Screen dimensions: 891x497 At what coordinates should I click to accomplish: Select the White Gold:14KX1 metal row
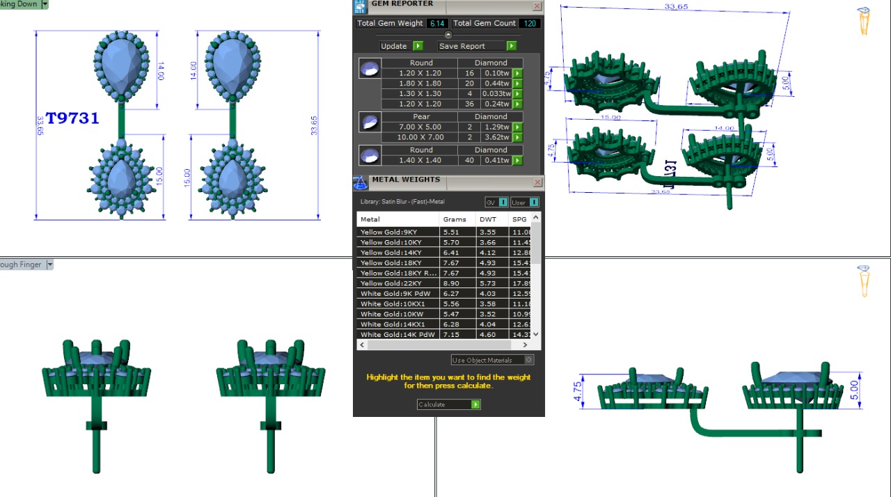coord(398,324)
